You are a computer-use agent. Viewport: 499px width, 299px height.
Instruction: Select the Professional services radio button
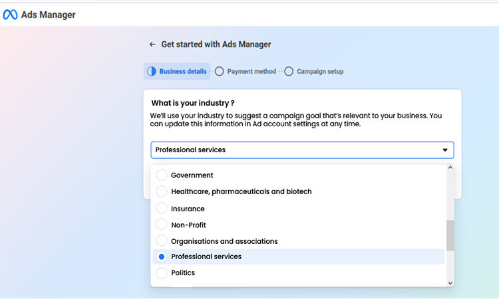click(162, 256)
